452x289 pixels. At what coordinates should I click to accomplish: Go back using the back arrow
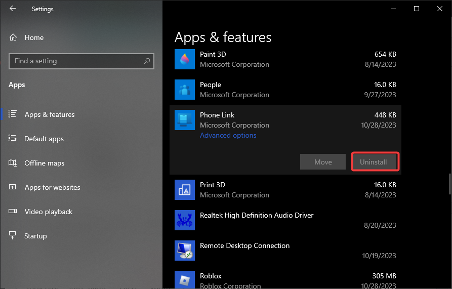[x=13, y=9]
